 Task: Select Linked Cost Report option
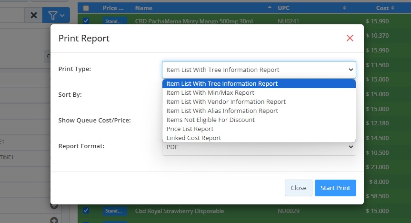tap(259, 138)
